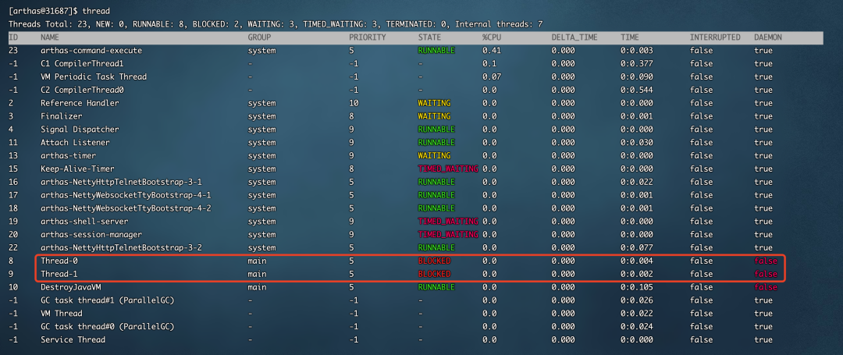
Task: Click the thread command at the prompt
Action: pos(96,11)
